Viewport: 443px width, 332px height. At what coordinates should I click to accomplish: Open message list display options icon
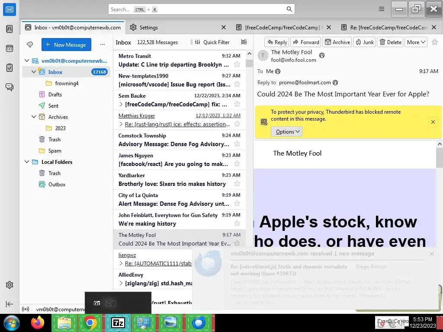(x=244, y=42)
